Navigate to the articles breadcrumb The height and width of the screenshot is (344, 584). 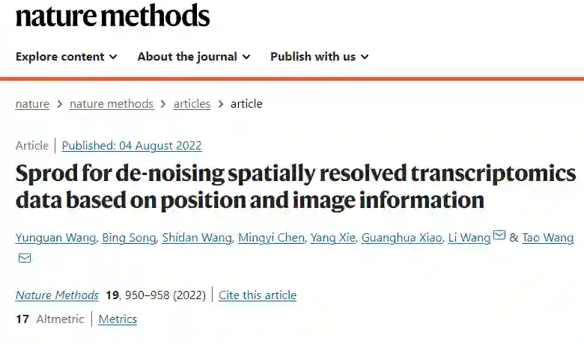[x=192, y=104]
